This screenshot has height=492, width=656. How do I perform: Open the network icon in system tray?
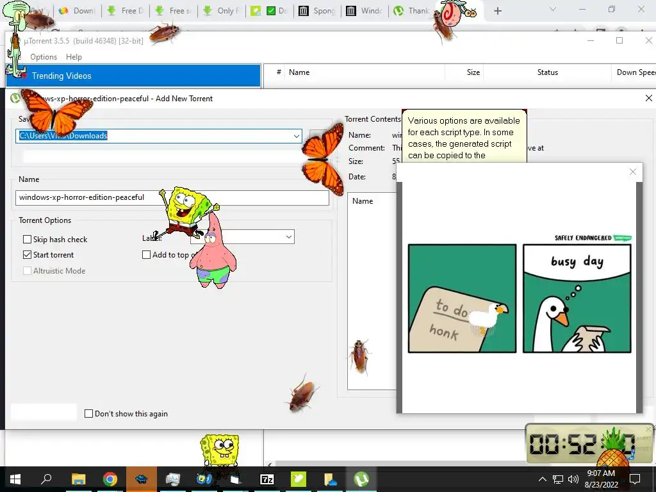pyautogui.click(x=558, y=479)
